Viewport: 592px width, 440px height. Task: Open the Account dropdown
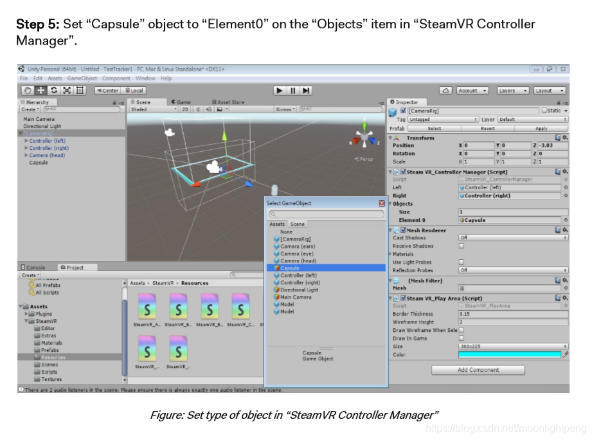pos(472,91)
